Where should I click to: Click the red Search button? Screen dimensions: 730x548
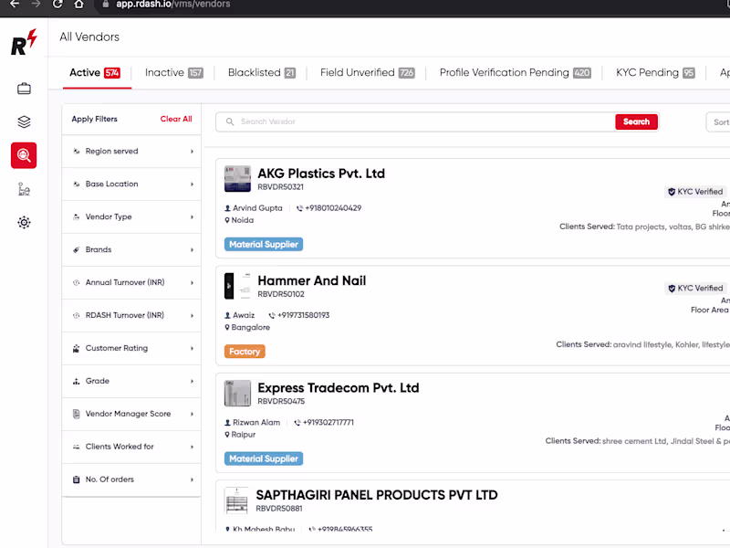pyautogui.click(x=636, y=121)
